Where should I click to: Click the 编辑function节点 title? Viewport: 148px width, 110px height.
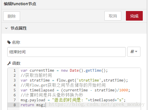click(x=20, y=4)
